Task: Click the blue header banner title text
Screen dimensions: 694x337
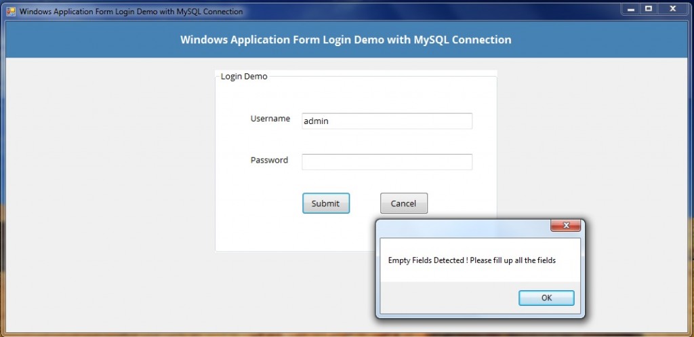Action: pos(346,40)
